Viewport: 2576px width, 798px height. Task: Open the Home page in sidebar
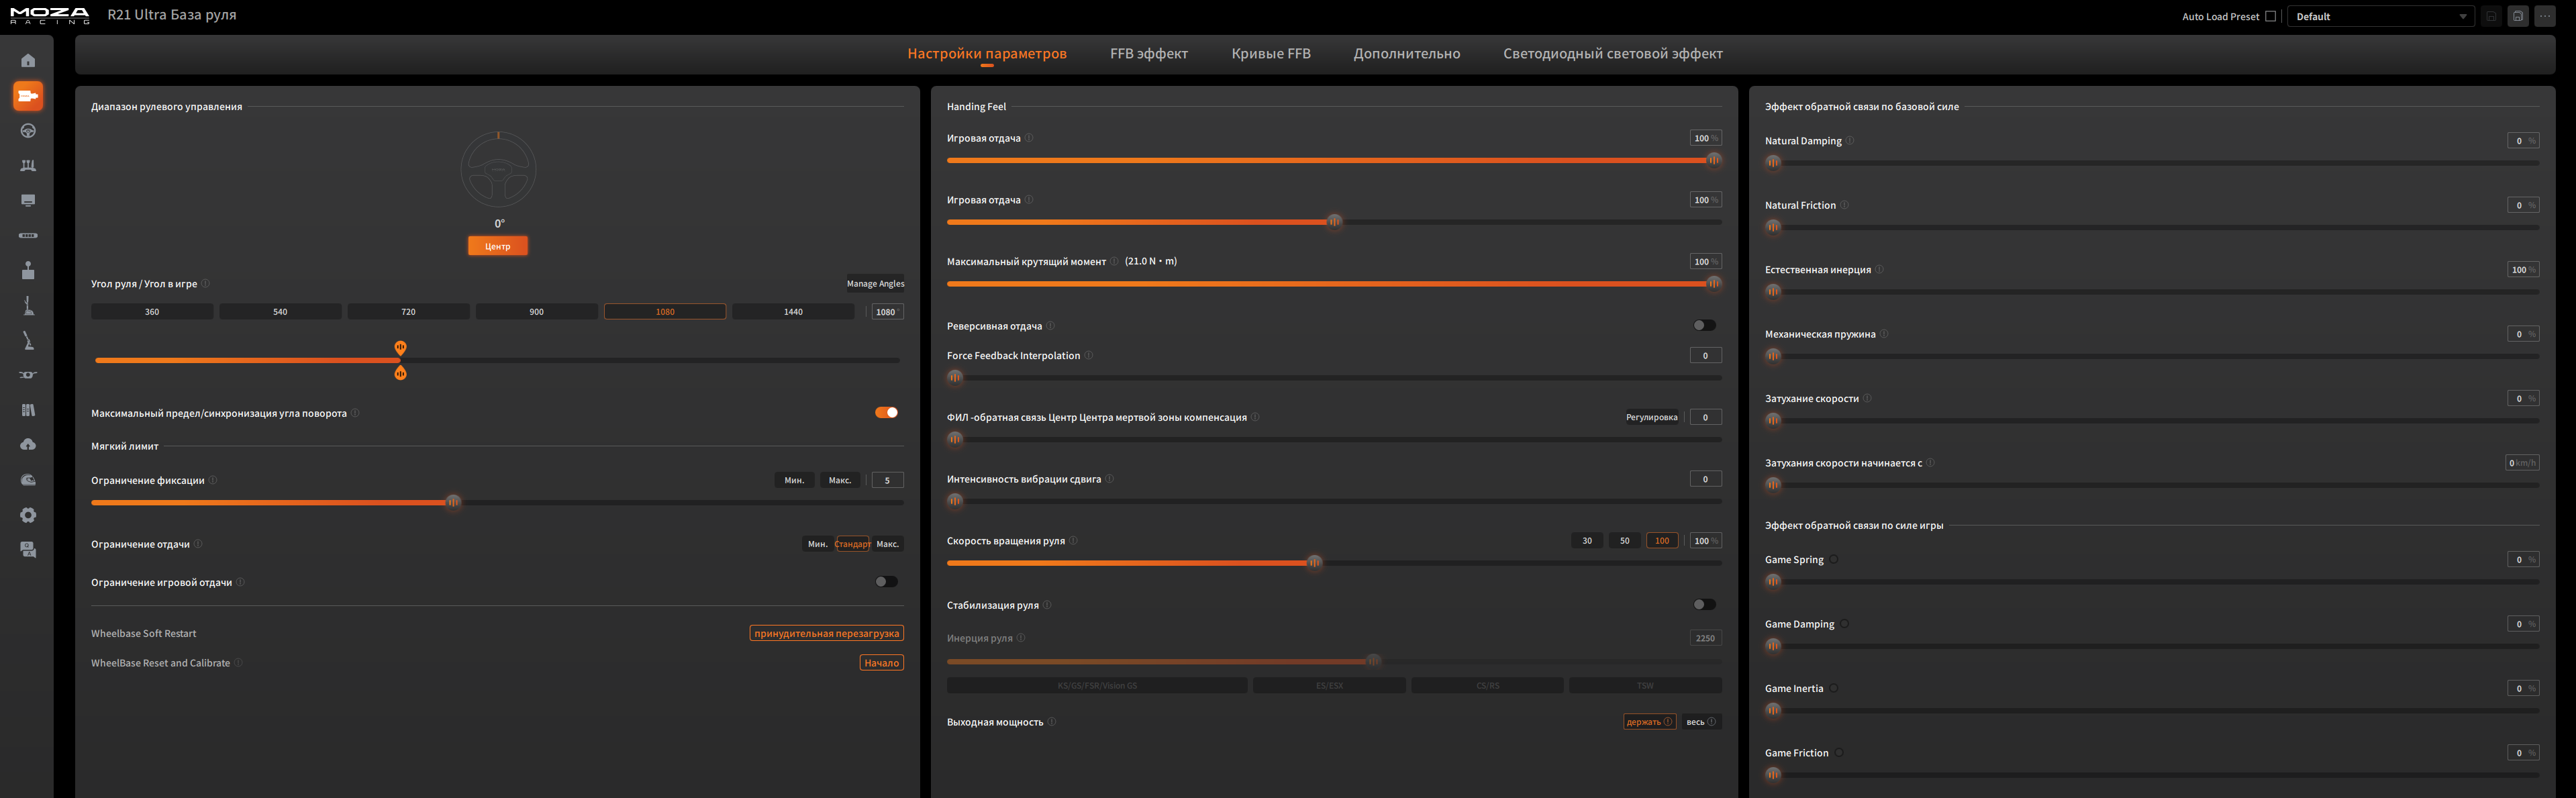click(28, 61)
